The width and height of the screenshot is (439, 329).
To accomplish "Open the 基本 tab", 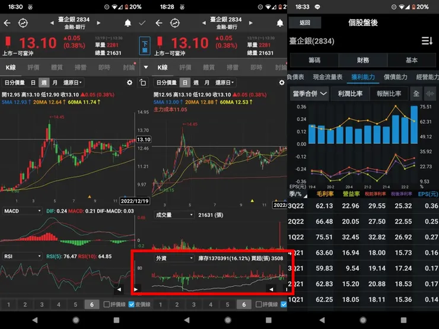I will 412,60.
